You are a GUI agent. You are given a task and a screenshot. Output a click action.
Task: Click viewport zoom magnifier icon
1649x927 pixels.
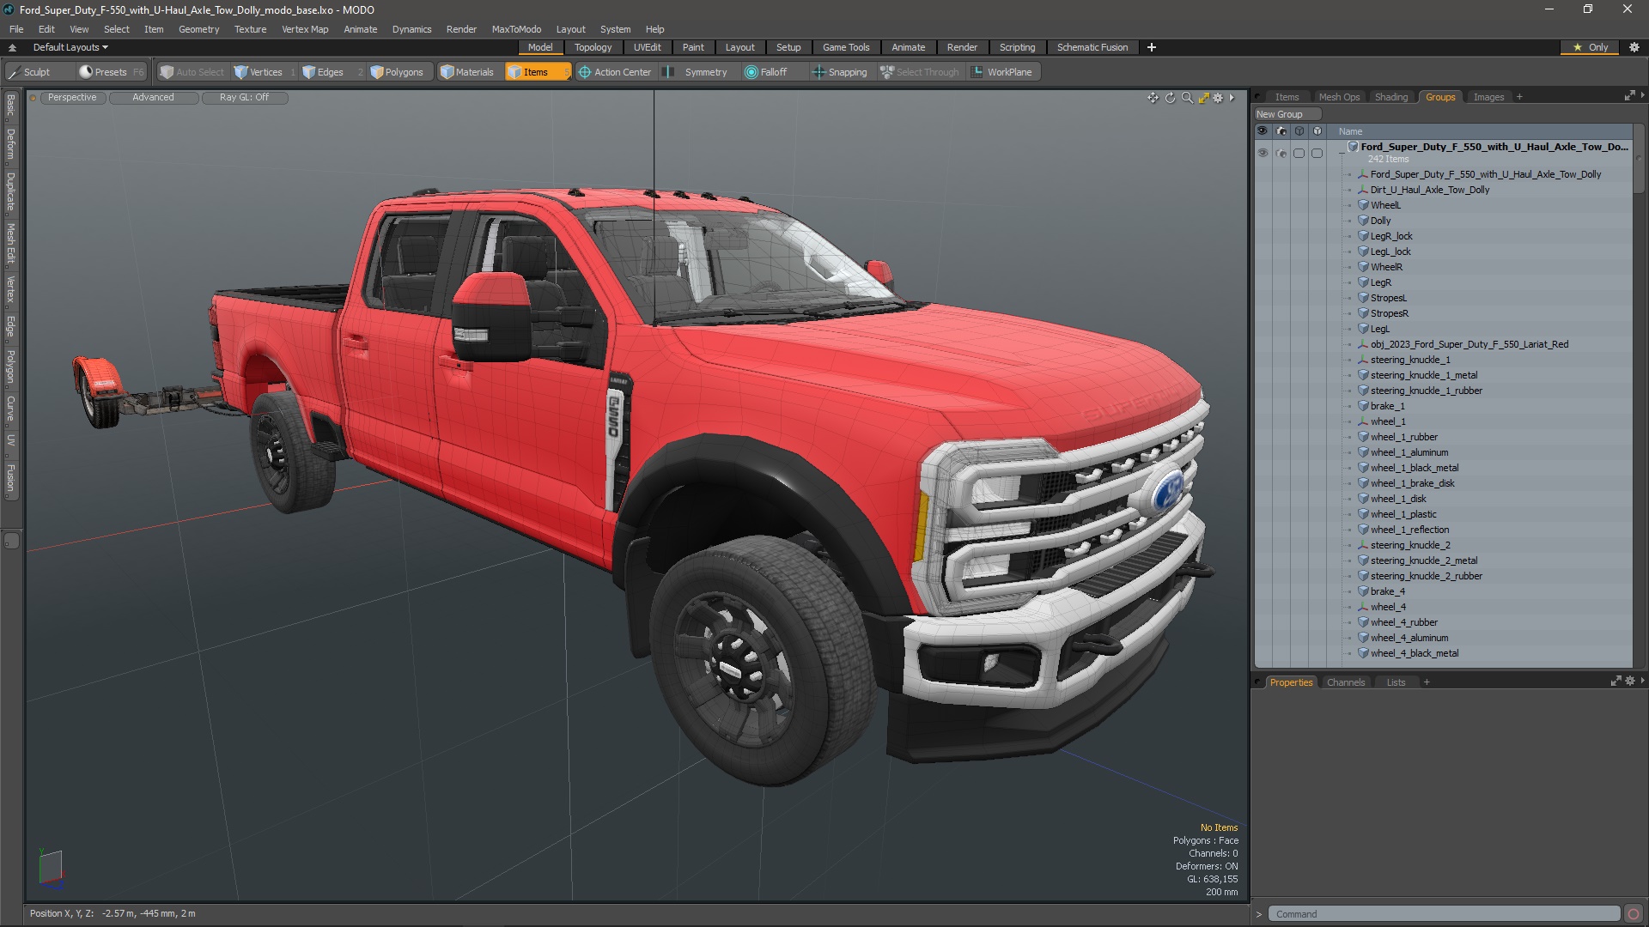1187,98
